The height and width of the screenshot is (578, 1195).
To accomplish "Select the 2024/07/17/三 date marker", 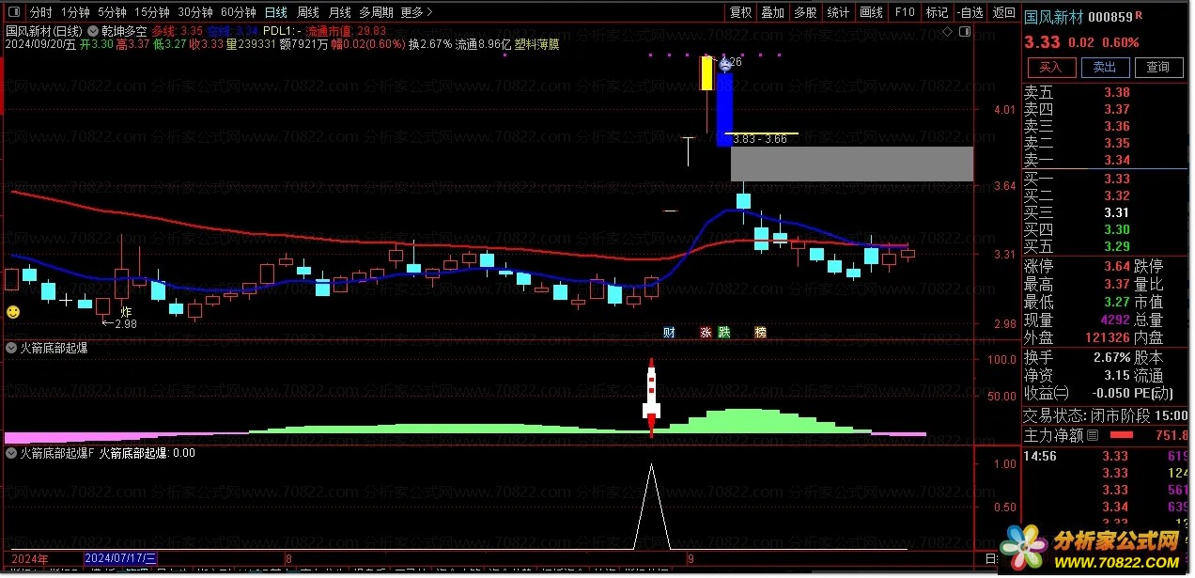I will (x=121, y=557).
